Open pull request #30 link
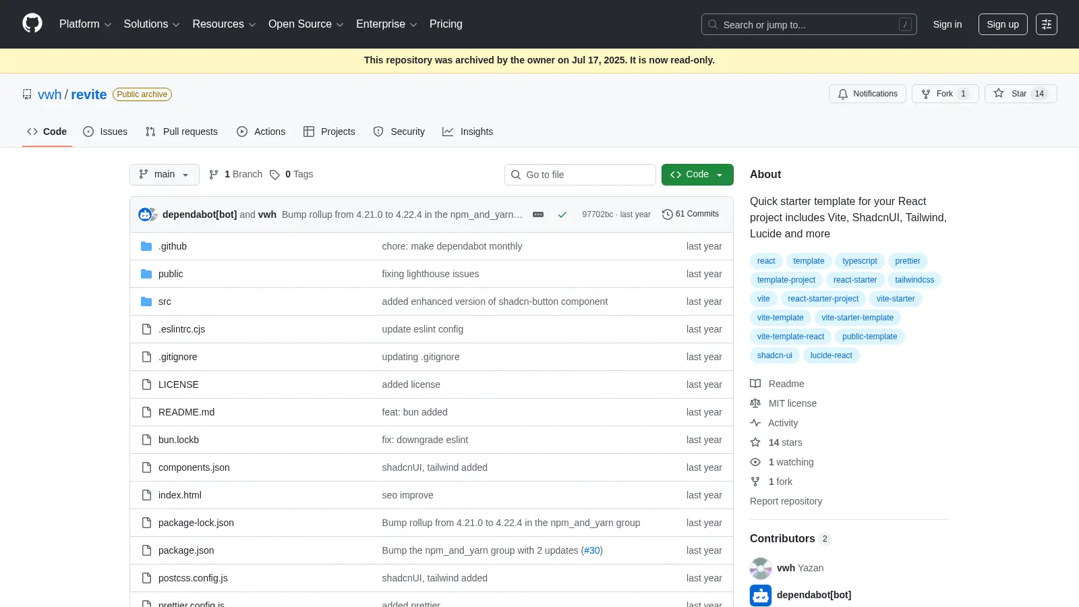The height and width of the screenshot is (607, 1079). [x=592, y=550]
